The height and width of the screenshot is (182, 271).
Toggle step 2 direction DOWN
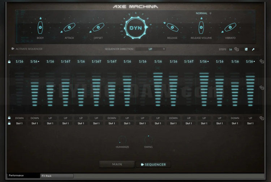[x=35, y=118]
